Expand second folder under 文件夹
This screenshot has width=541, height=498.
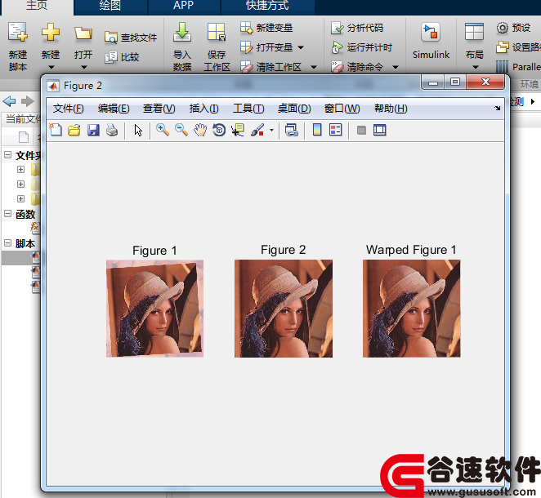(x=20, y=184)
